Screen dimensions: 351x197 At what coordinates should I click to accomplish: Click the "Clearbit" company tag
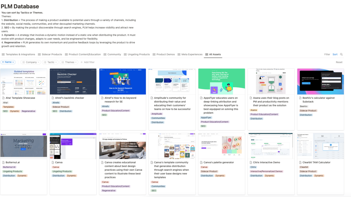pyautogui.click(x=304, y=167)
